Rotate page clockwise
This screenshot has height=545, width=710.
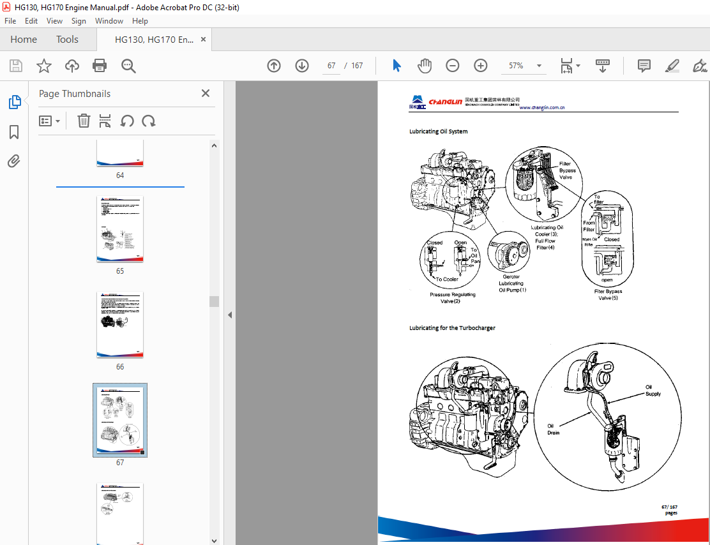149,121
